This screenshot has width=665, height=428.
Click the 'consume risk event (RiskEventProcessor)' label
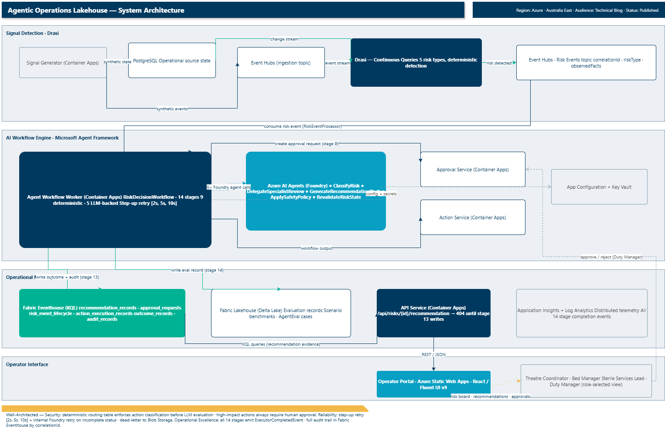(x=303, y=126)
